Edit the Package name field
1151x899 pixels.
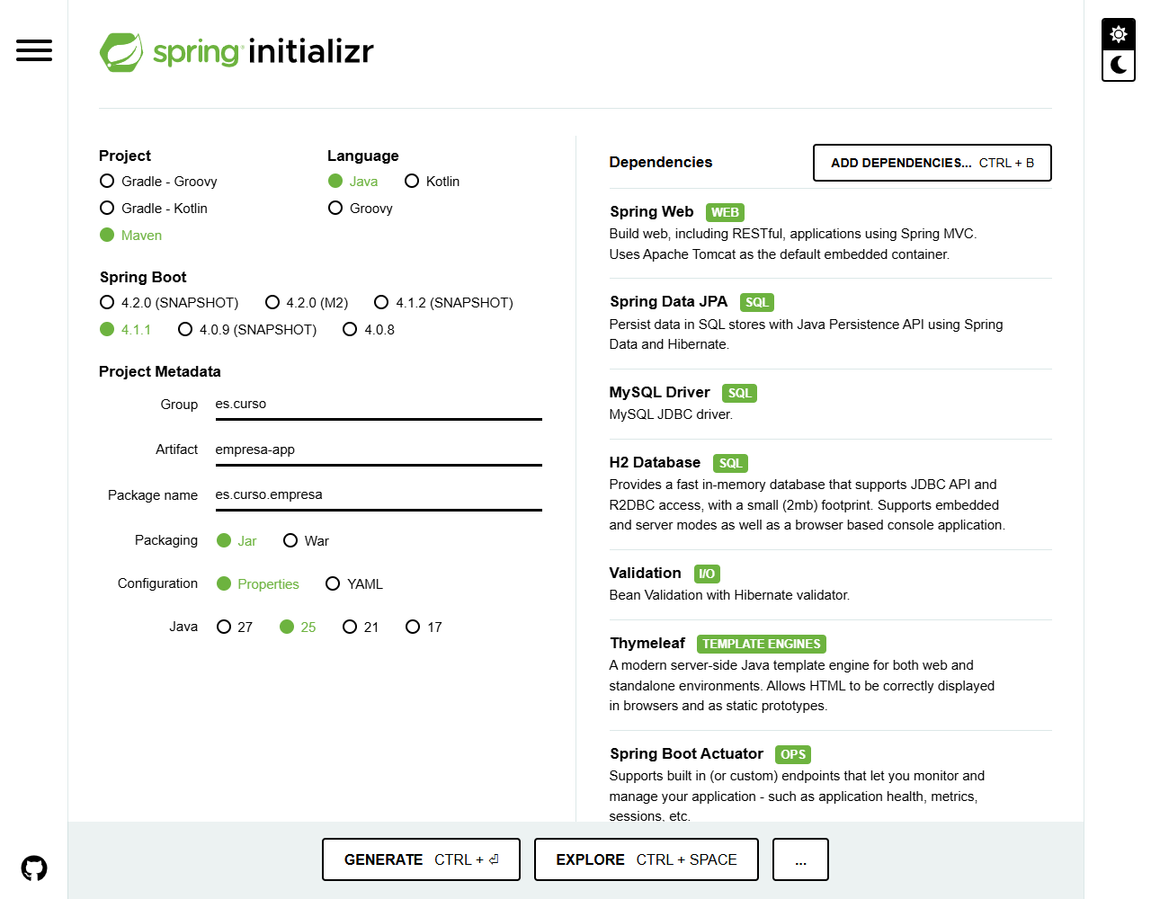(x=379, y=494)
